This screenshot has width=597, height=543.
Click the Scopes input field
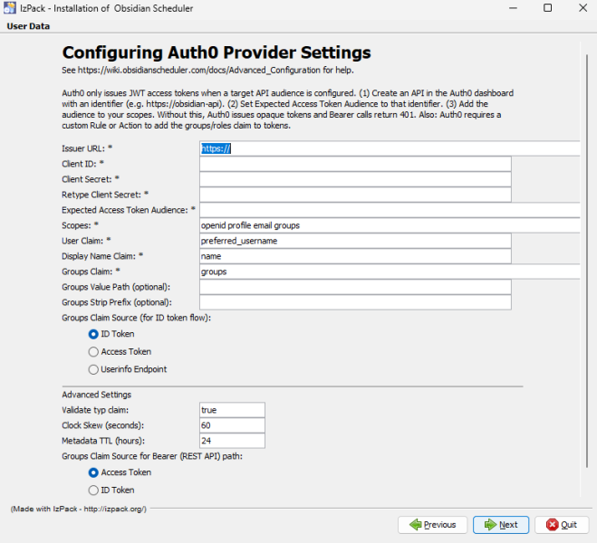(x=390, y=225)
